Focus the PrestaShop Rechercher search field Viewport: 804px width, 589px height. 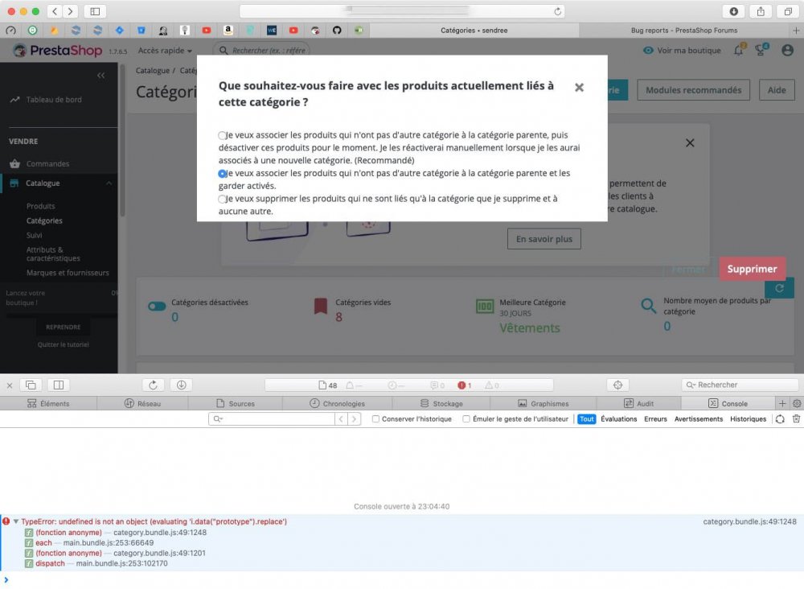(263, 50)
